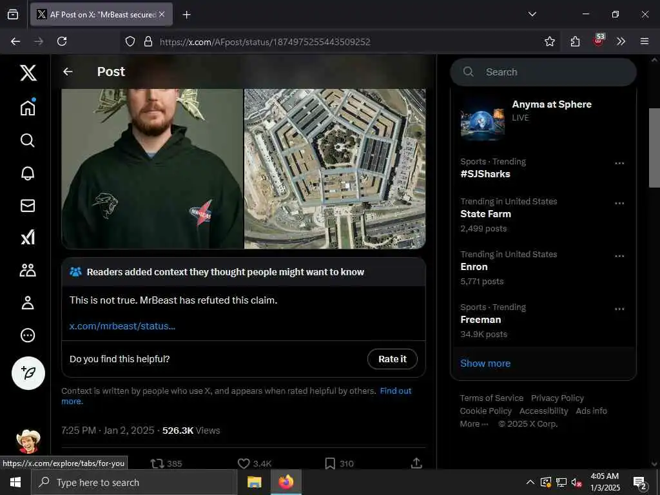
Task: Show hidden system tray icons chevron
Action: coord(530,482)
